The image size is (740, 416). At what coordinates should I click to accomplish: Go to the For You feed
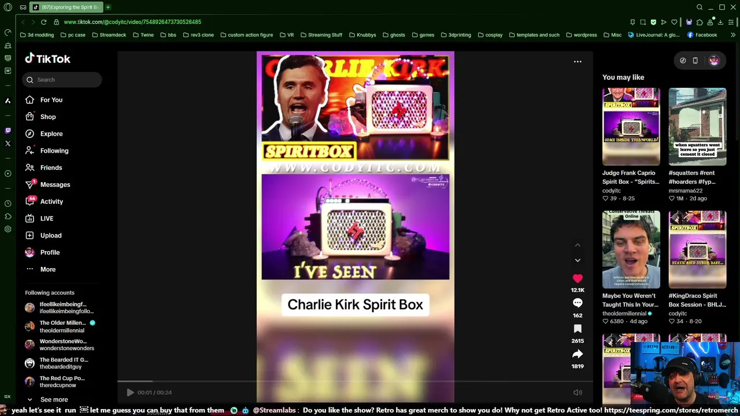click(44, 100)
